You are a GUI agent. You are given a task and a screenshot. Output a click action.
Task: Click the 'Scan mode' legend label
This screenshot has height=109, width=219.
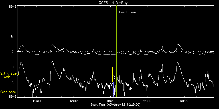point(8,92)
